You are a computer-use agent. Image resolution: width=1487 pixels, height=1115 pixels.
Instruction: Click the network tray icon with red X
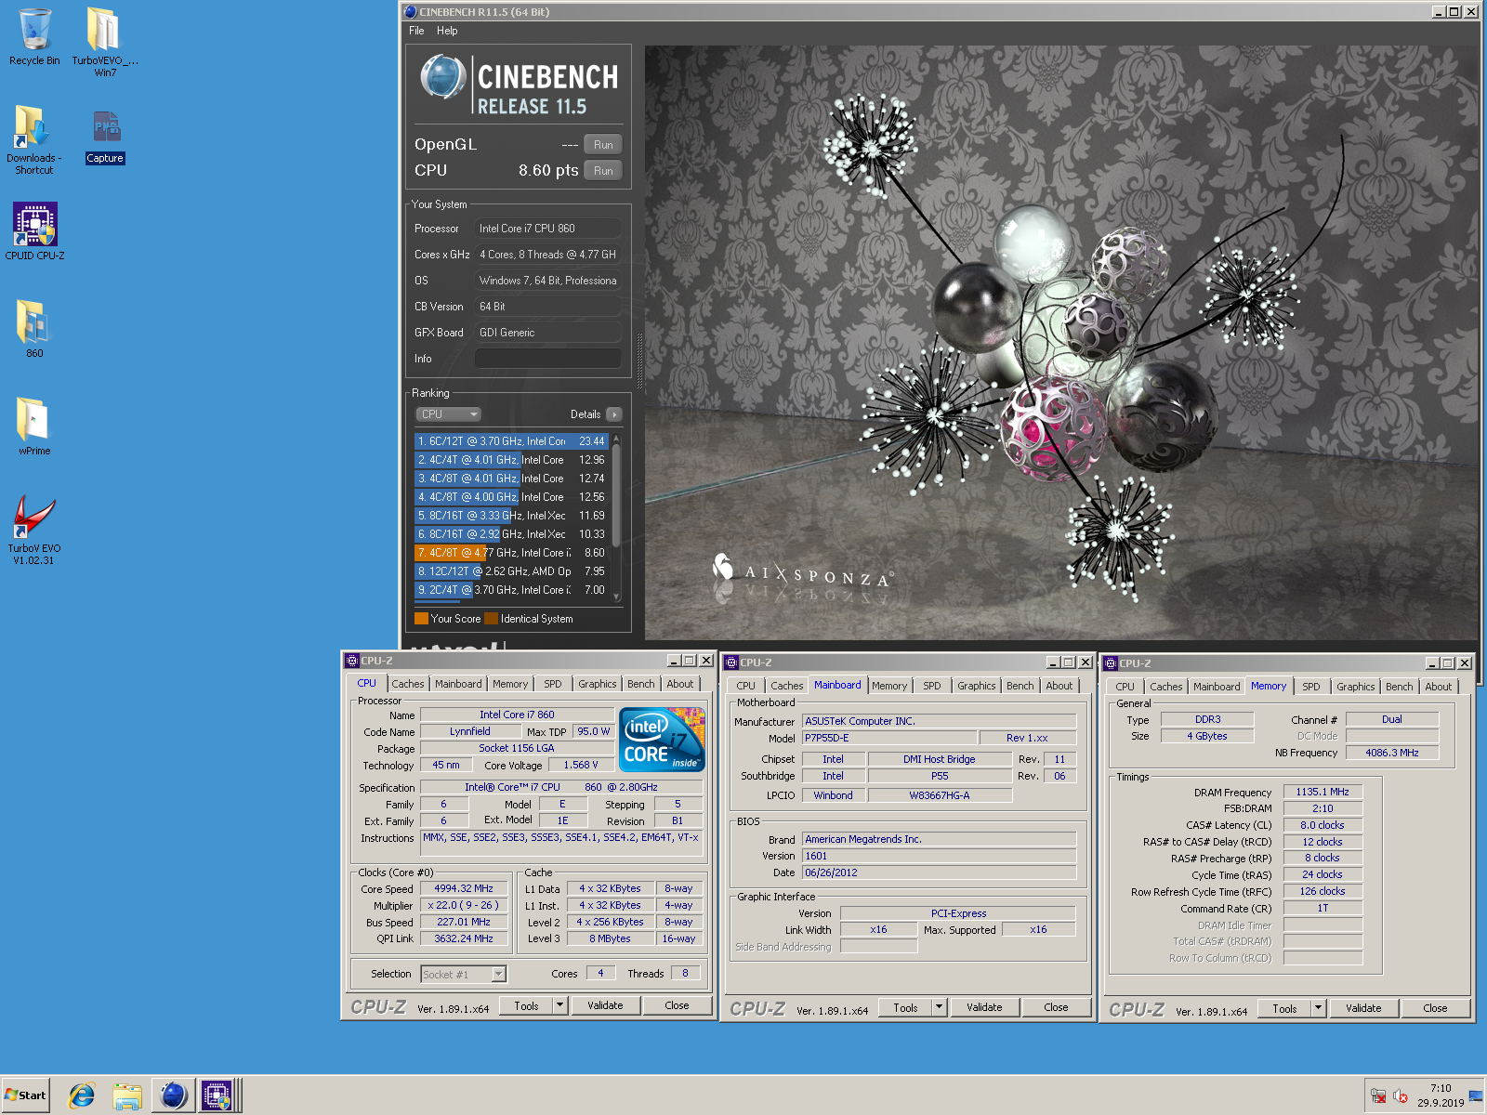[1378, 1096]
